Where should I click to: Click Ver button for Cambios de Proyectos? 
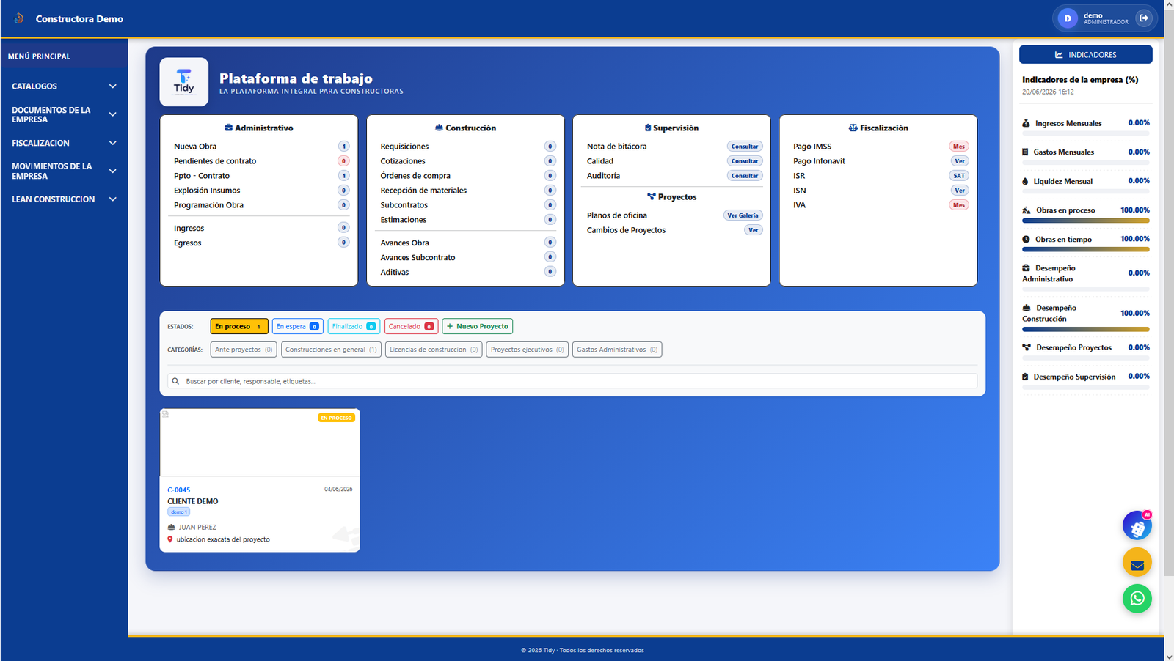click(754, 230)
